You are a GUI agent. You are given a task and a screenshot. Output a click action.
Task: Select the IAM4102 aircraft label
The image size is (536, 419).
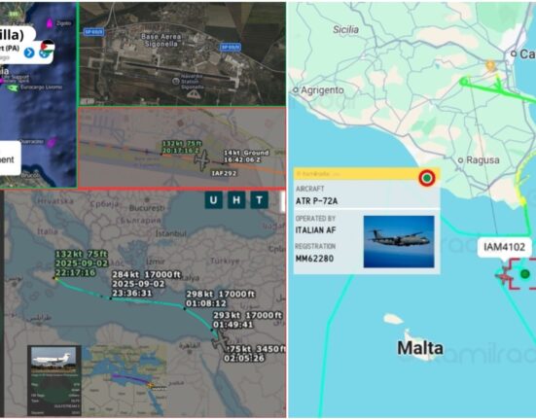(504, 247)
